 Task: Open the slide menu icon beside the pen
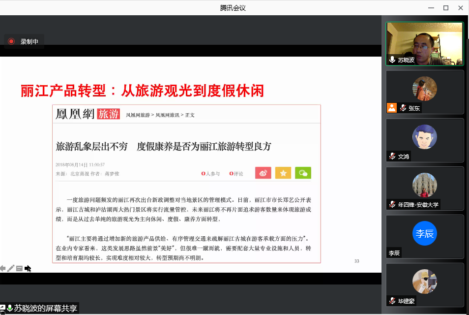pos(19,268)
